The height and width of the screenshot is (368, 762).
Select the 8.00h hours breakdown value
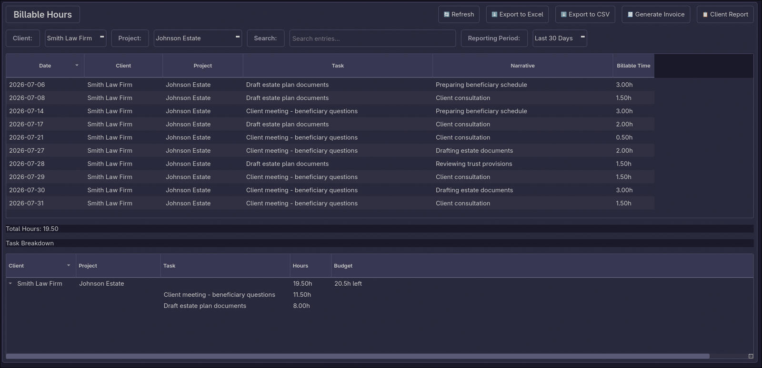click(x=301, y=306)
